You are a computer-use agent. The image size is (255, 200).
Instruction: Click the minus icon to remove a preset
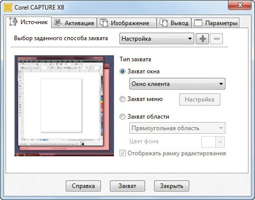pos(216,39)
